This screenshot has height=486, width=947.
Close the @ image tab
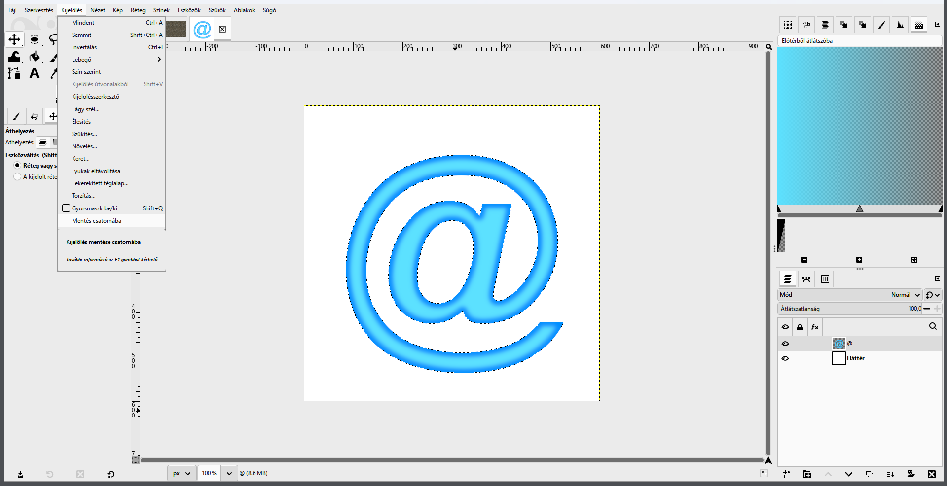(x=222, y=29)
